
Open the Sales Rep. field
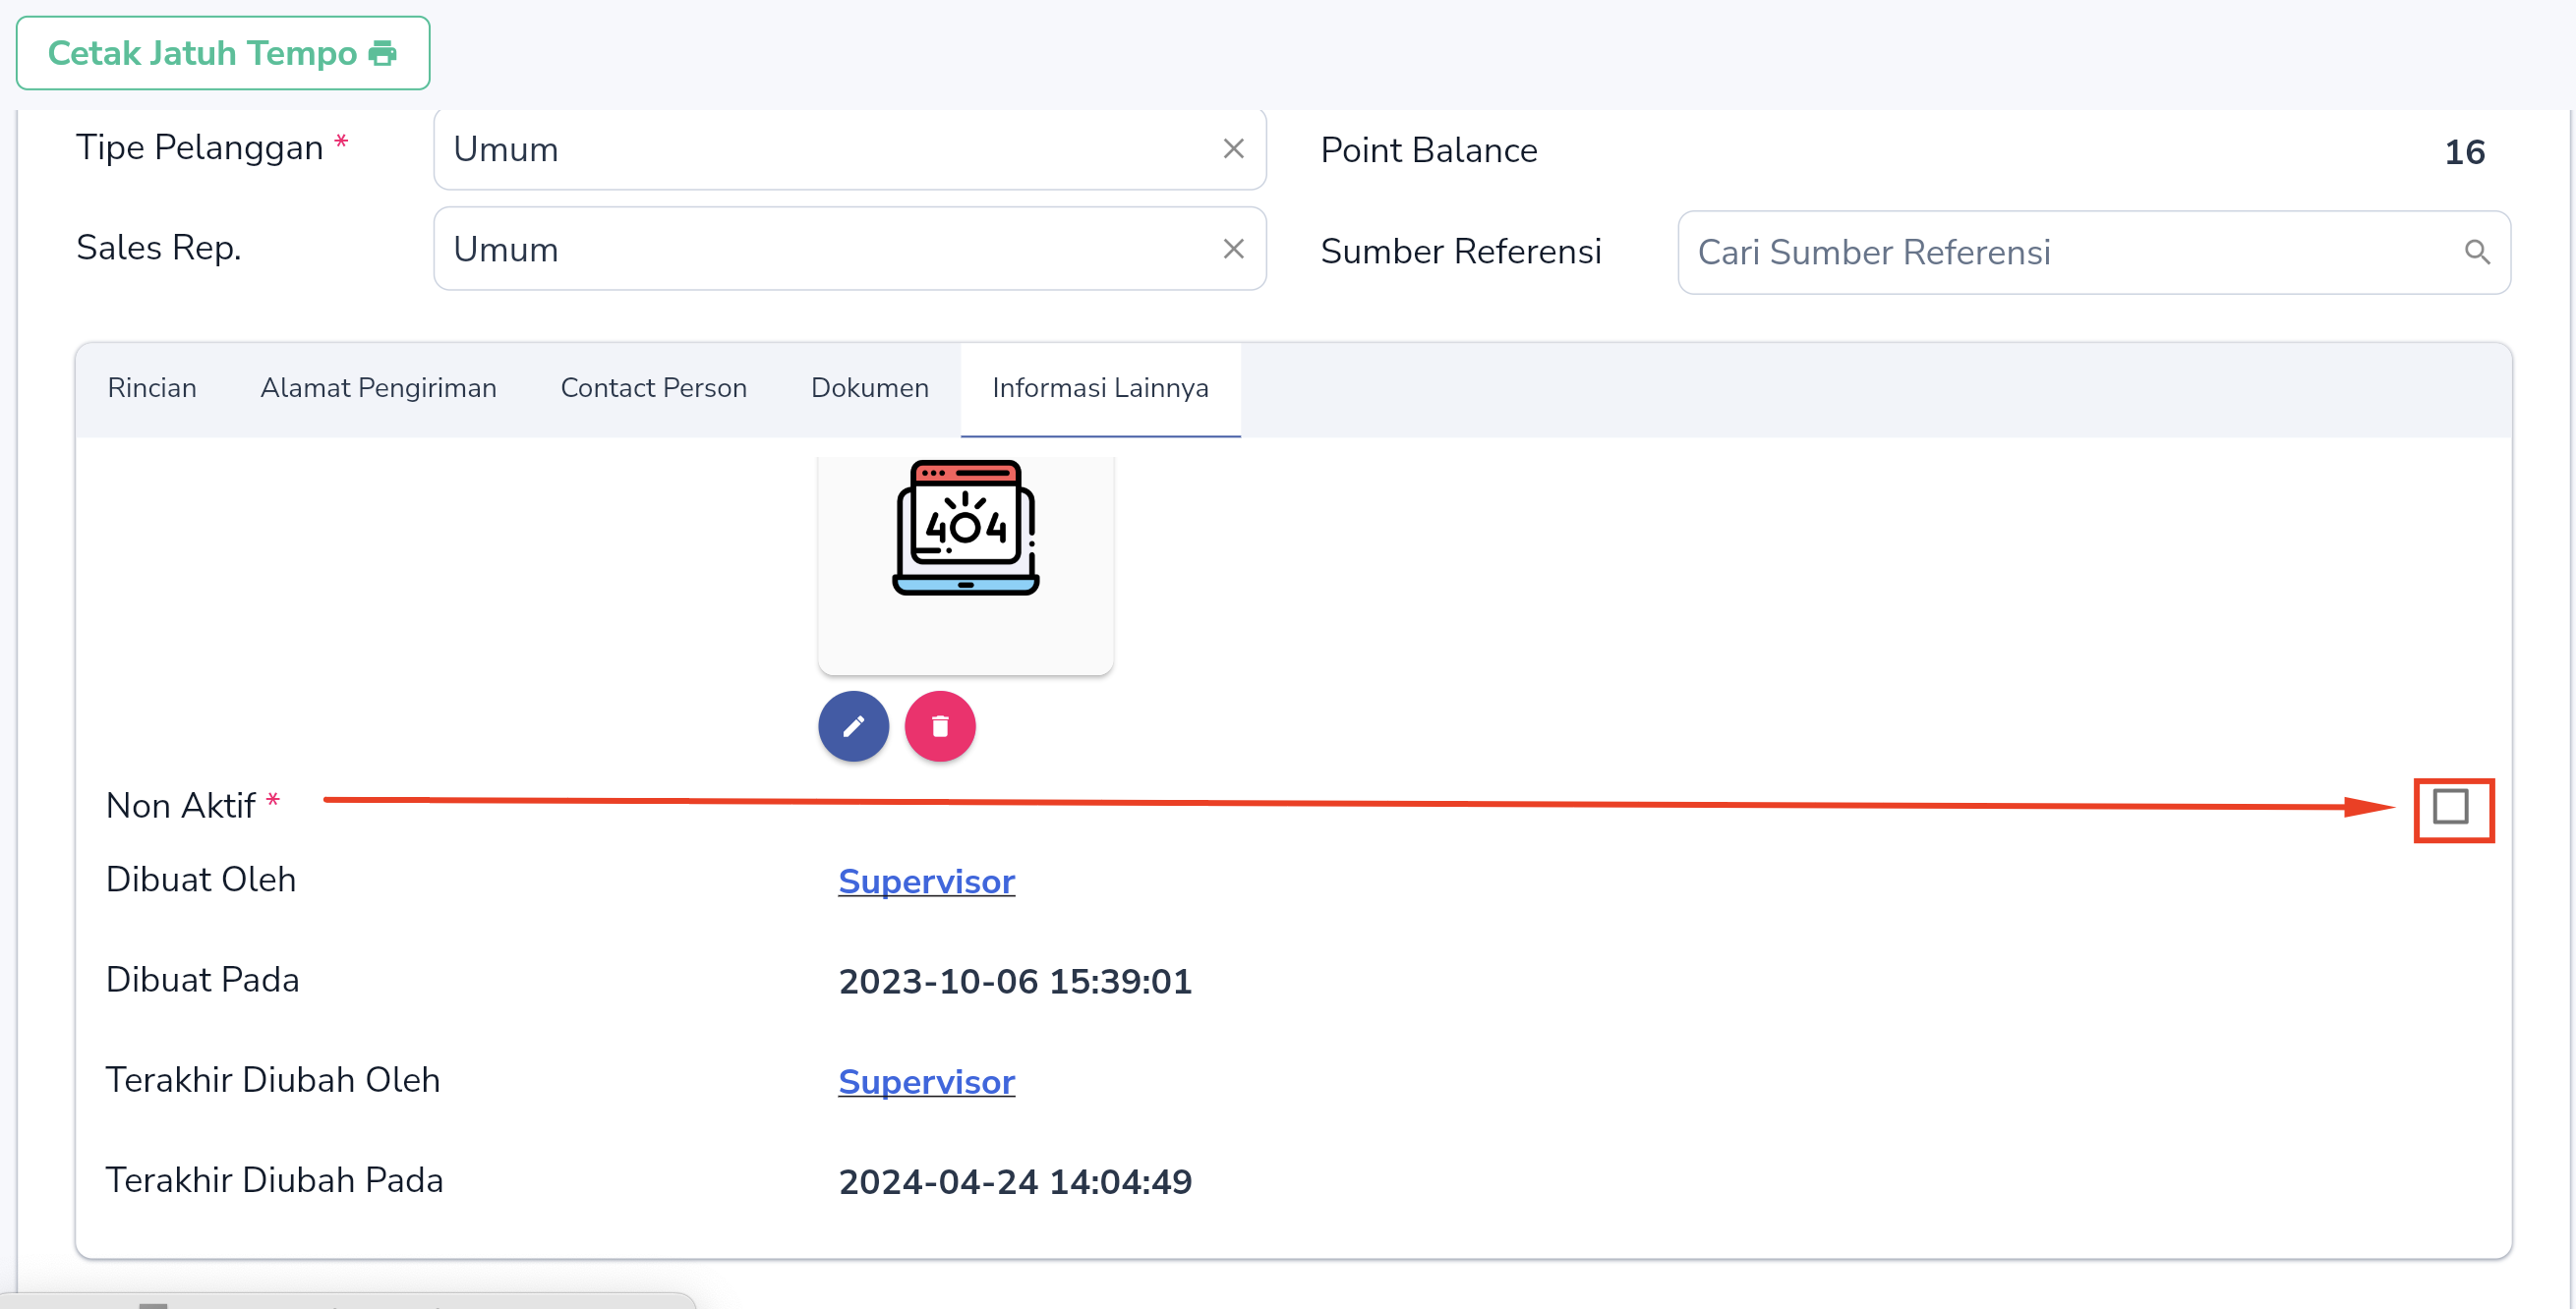pos(850,249)
